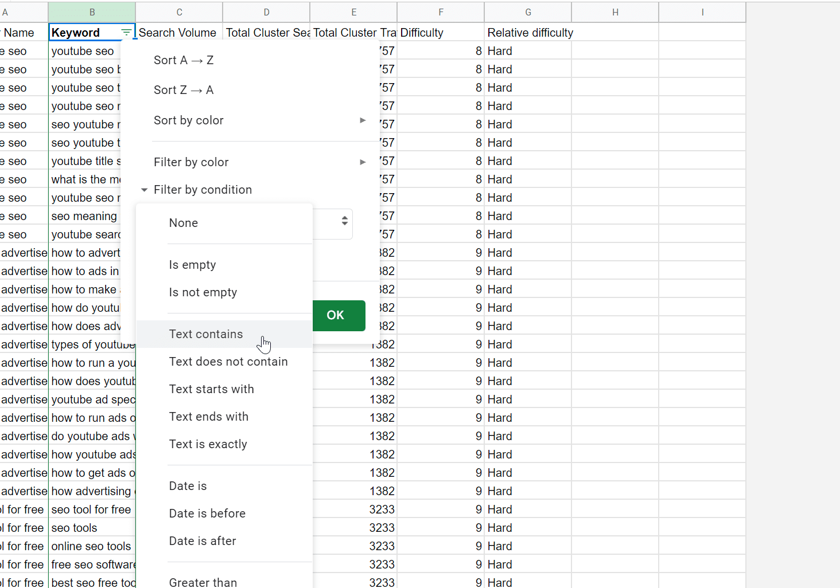
Task: Select Text contains condition
Action: 224,334
